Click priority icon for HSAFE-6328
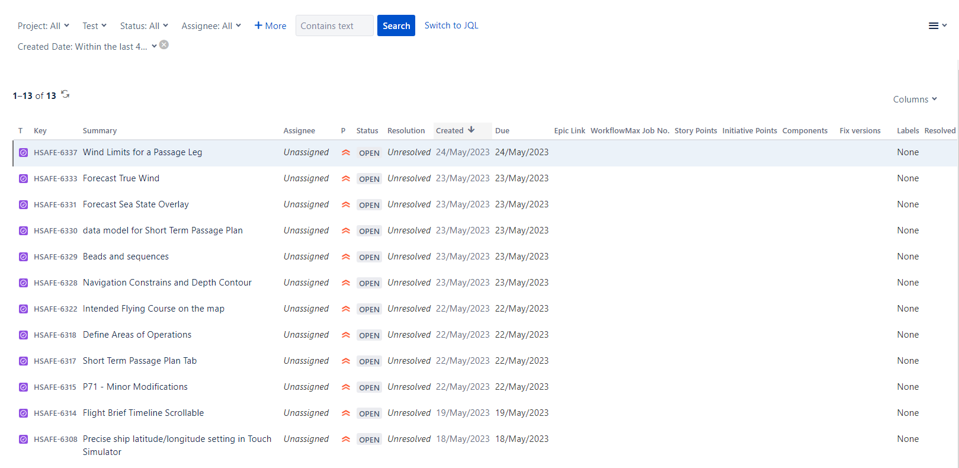959x468 pixels. tap(346, 283)
